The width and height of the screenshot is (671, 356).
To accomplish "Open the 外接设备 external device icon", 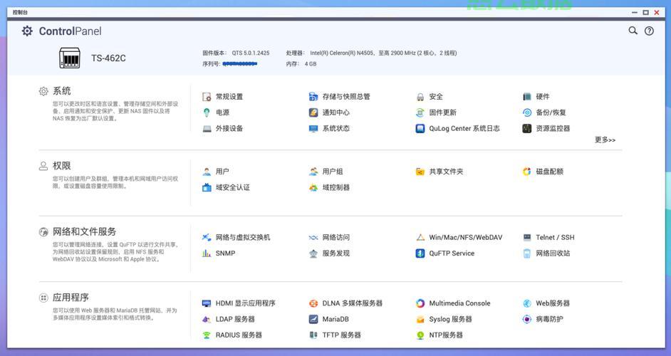I will (x=207, y=128).
